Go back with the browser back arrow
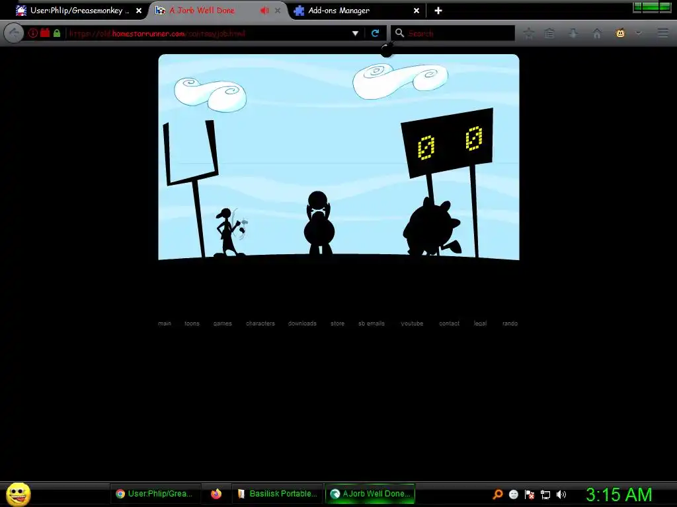 coord(14,33)
